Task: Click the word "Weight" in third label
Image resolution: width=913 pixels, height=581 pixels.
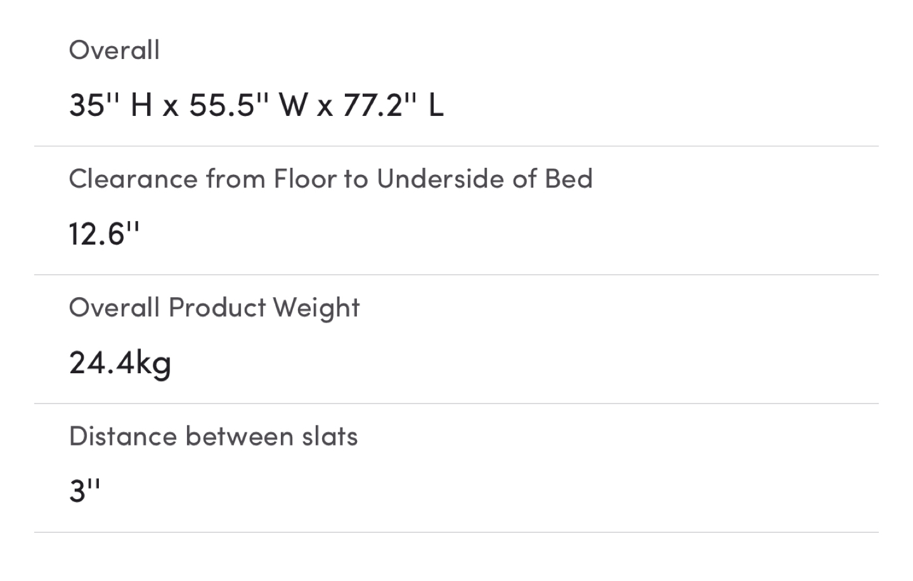Action: click(316, 308)
